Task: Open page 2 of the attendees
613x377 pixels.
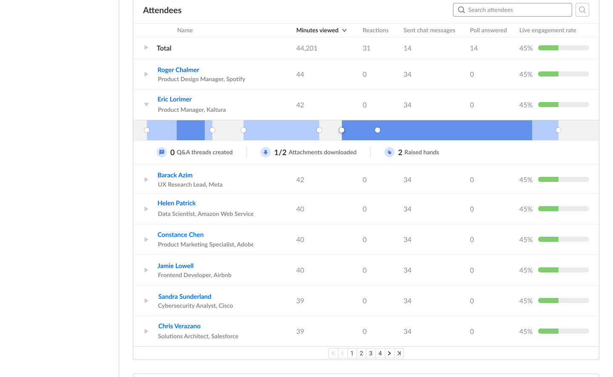Action: pyautogui.click(x=361, y=353)
